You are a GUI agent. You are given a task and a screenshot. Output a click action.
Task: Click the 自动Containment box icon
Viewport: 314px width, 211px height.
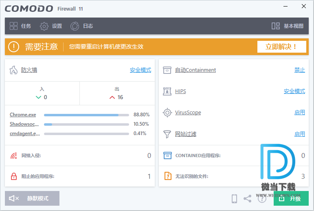click(167, 70)
